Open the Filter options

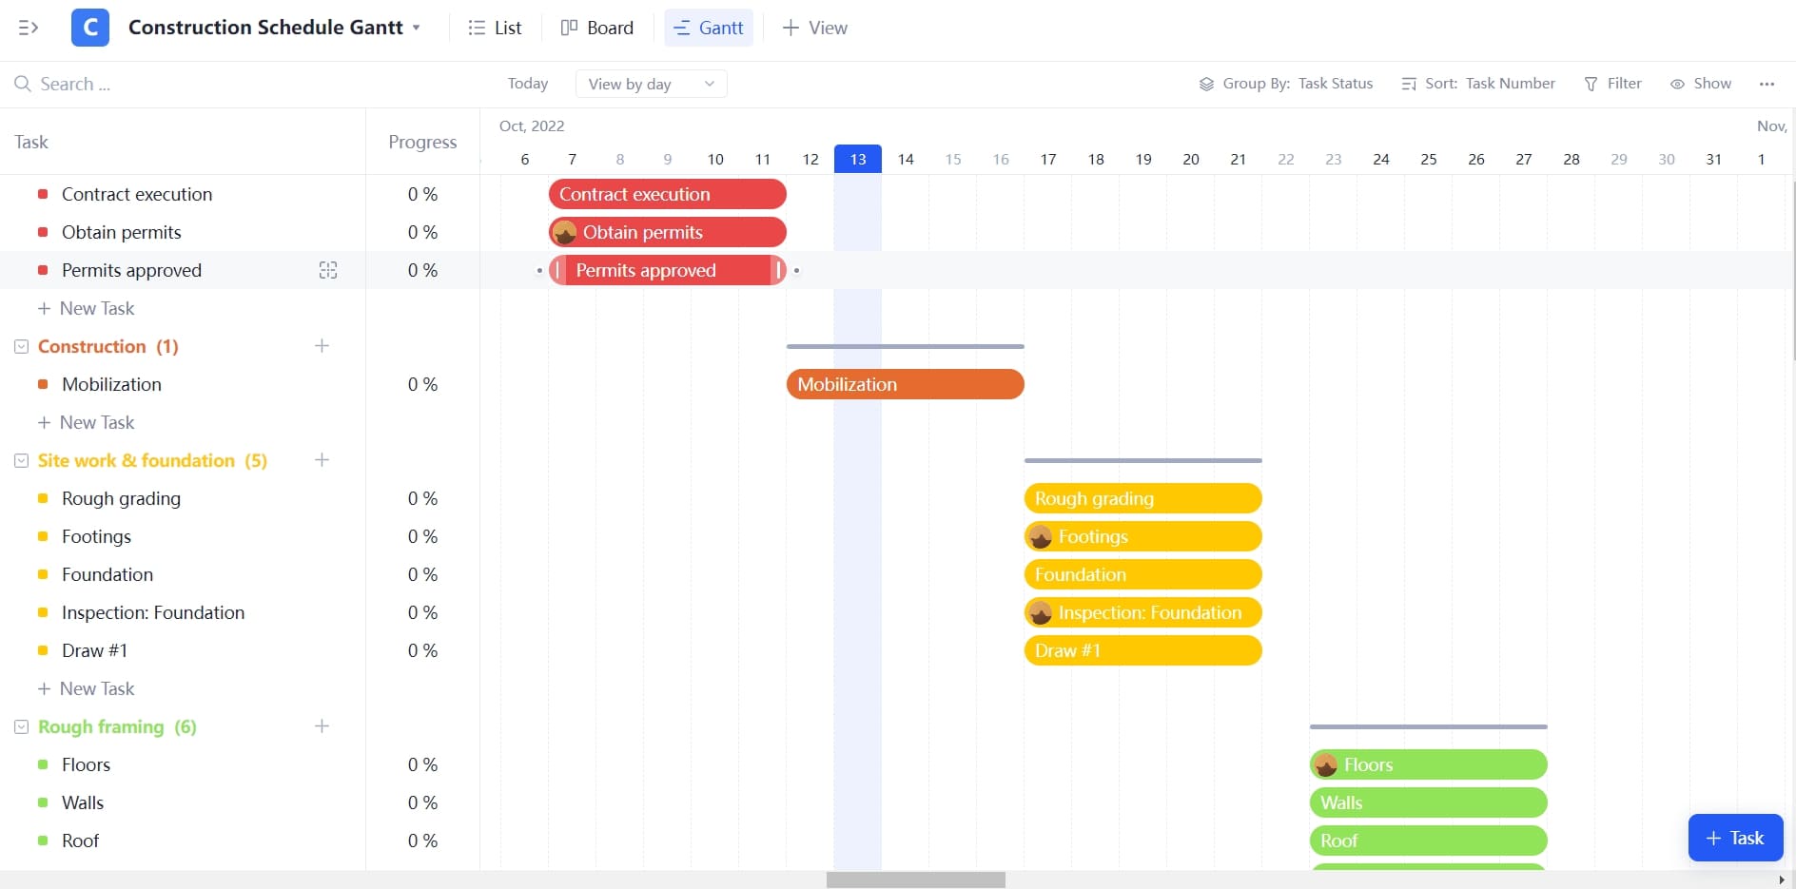click(x=1613, y=84)
